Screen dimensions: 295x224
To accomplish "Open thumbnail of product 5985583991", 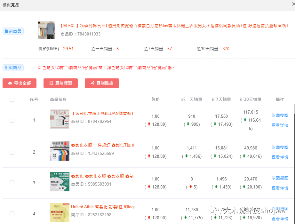I will tap(60, 182).
